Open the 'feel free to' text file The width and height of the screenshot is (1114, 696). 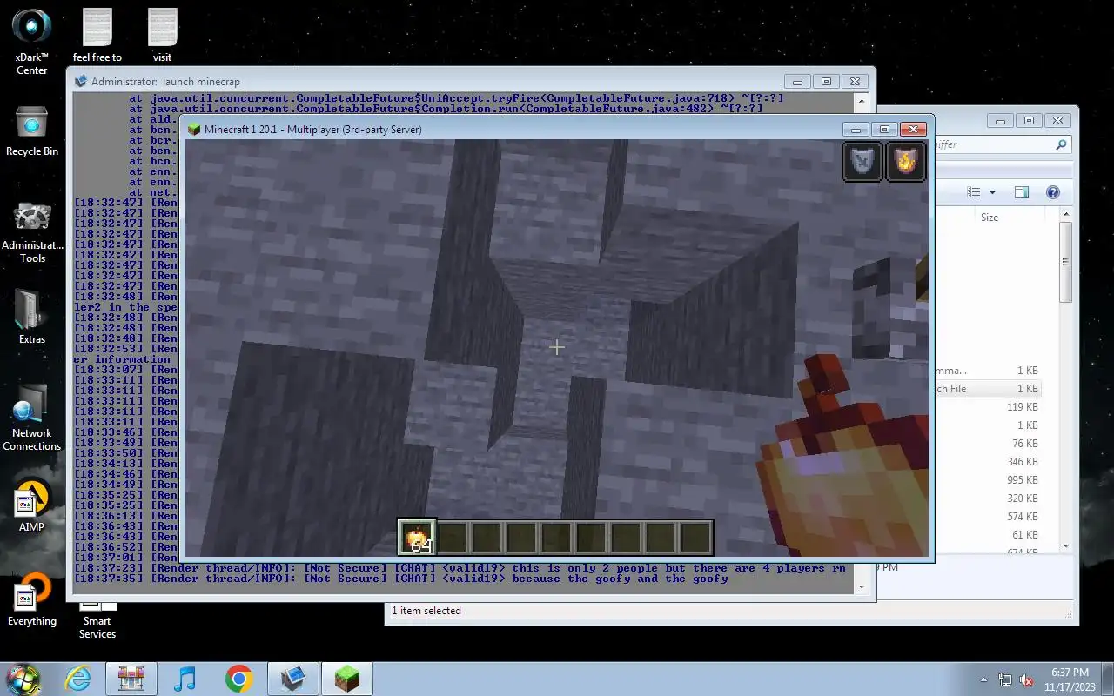click(97, 36)
